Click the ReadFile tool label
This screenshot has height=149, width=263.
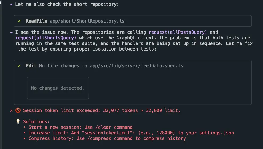pyautogui.click(x=37, y=21)
